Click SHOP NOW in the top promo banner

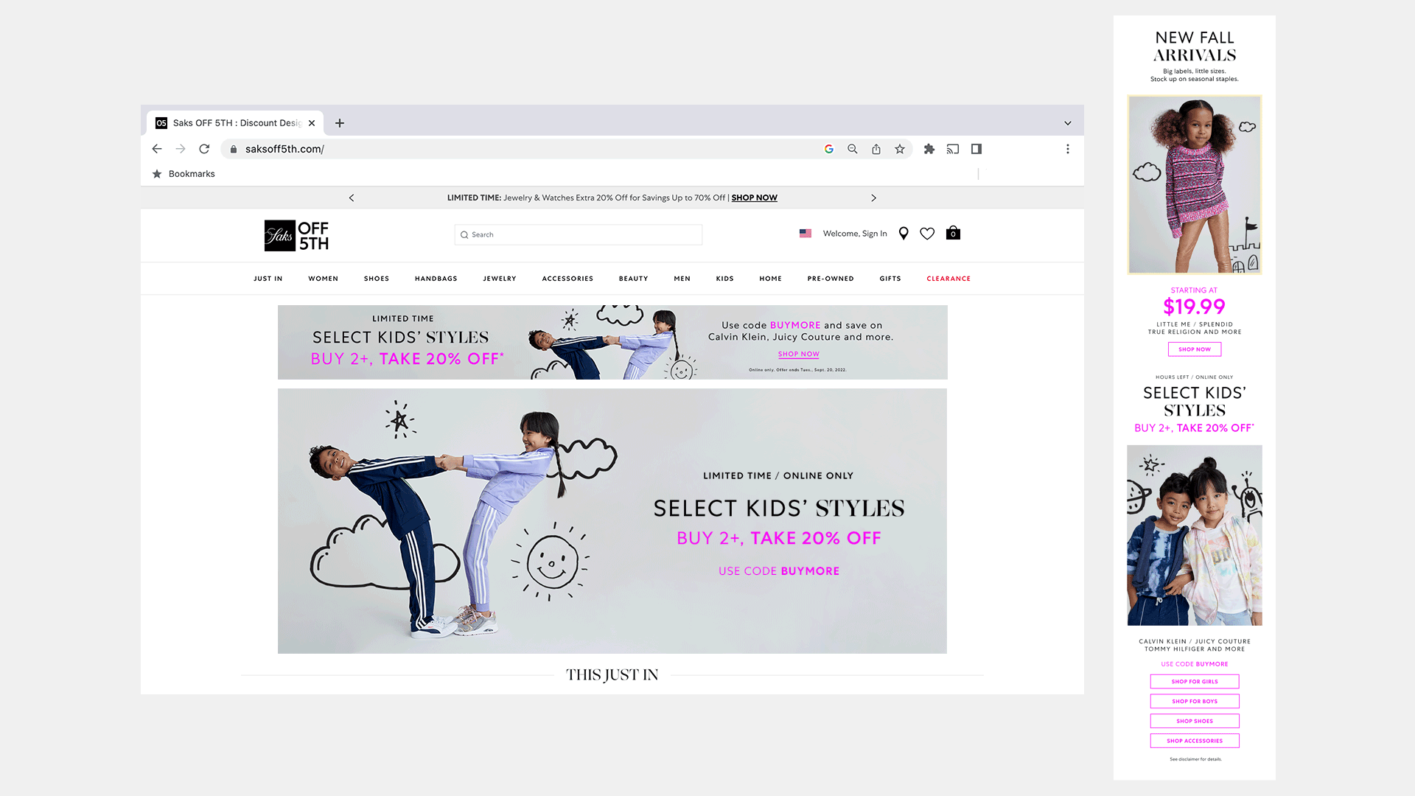(x=754, y=198)
